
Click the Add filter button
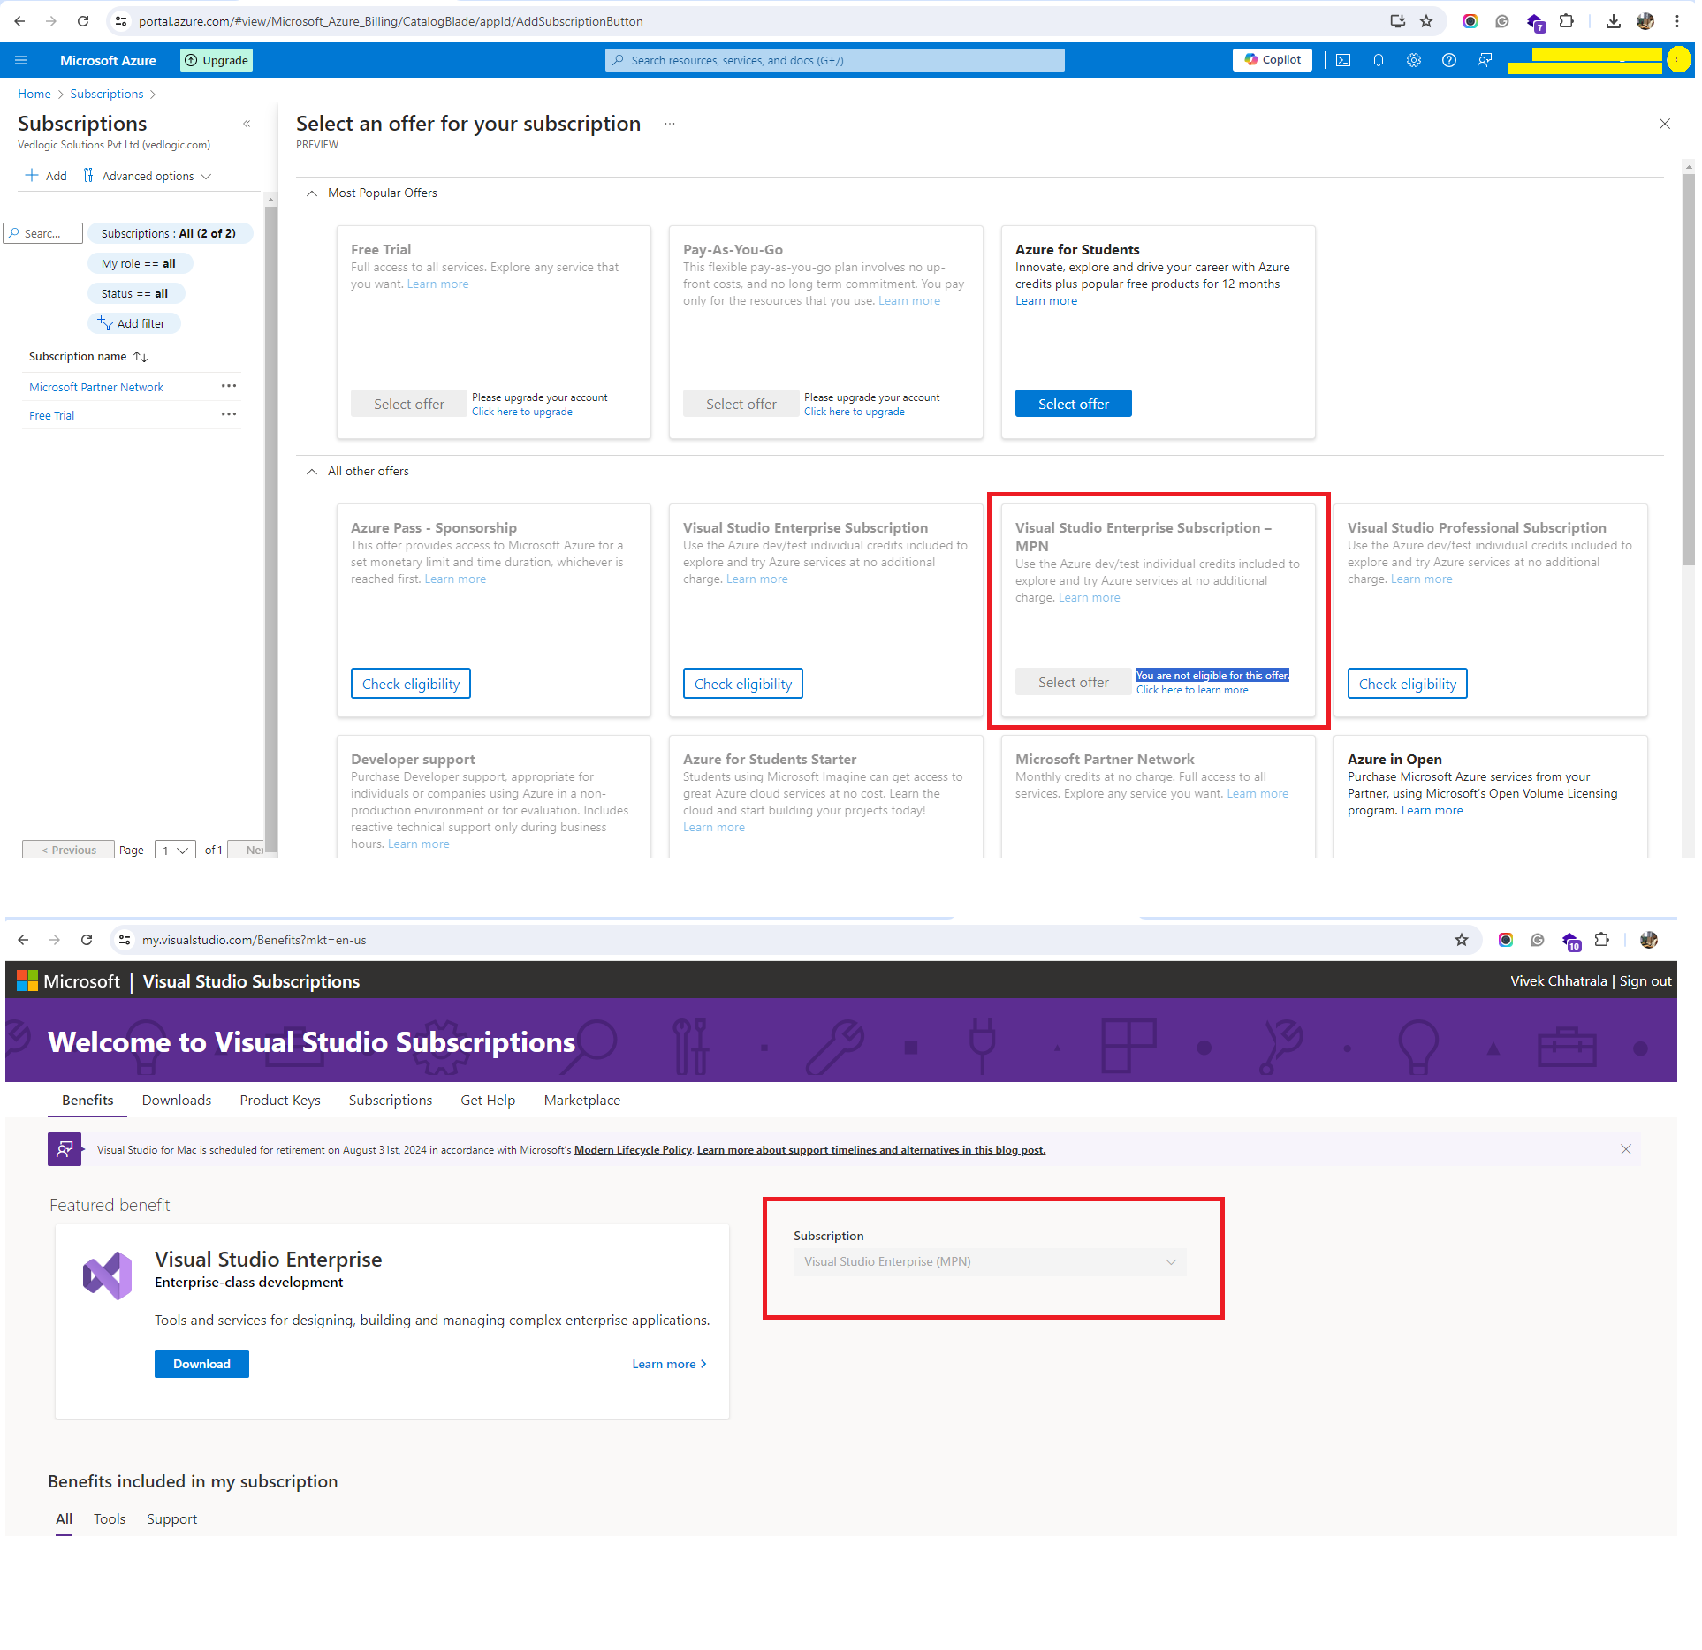(133, 323)
